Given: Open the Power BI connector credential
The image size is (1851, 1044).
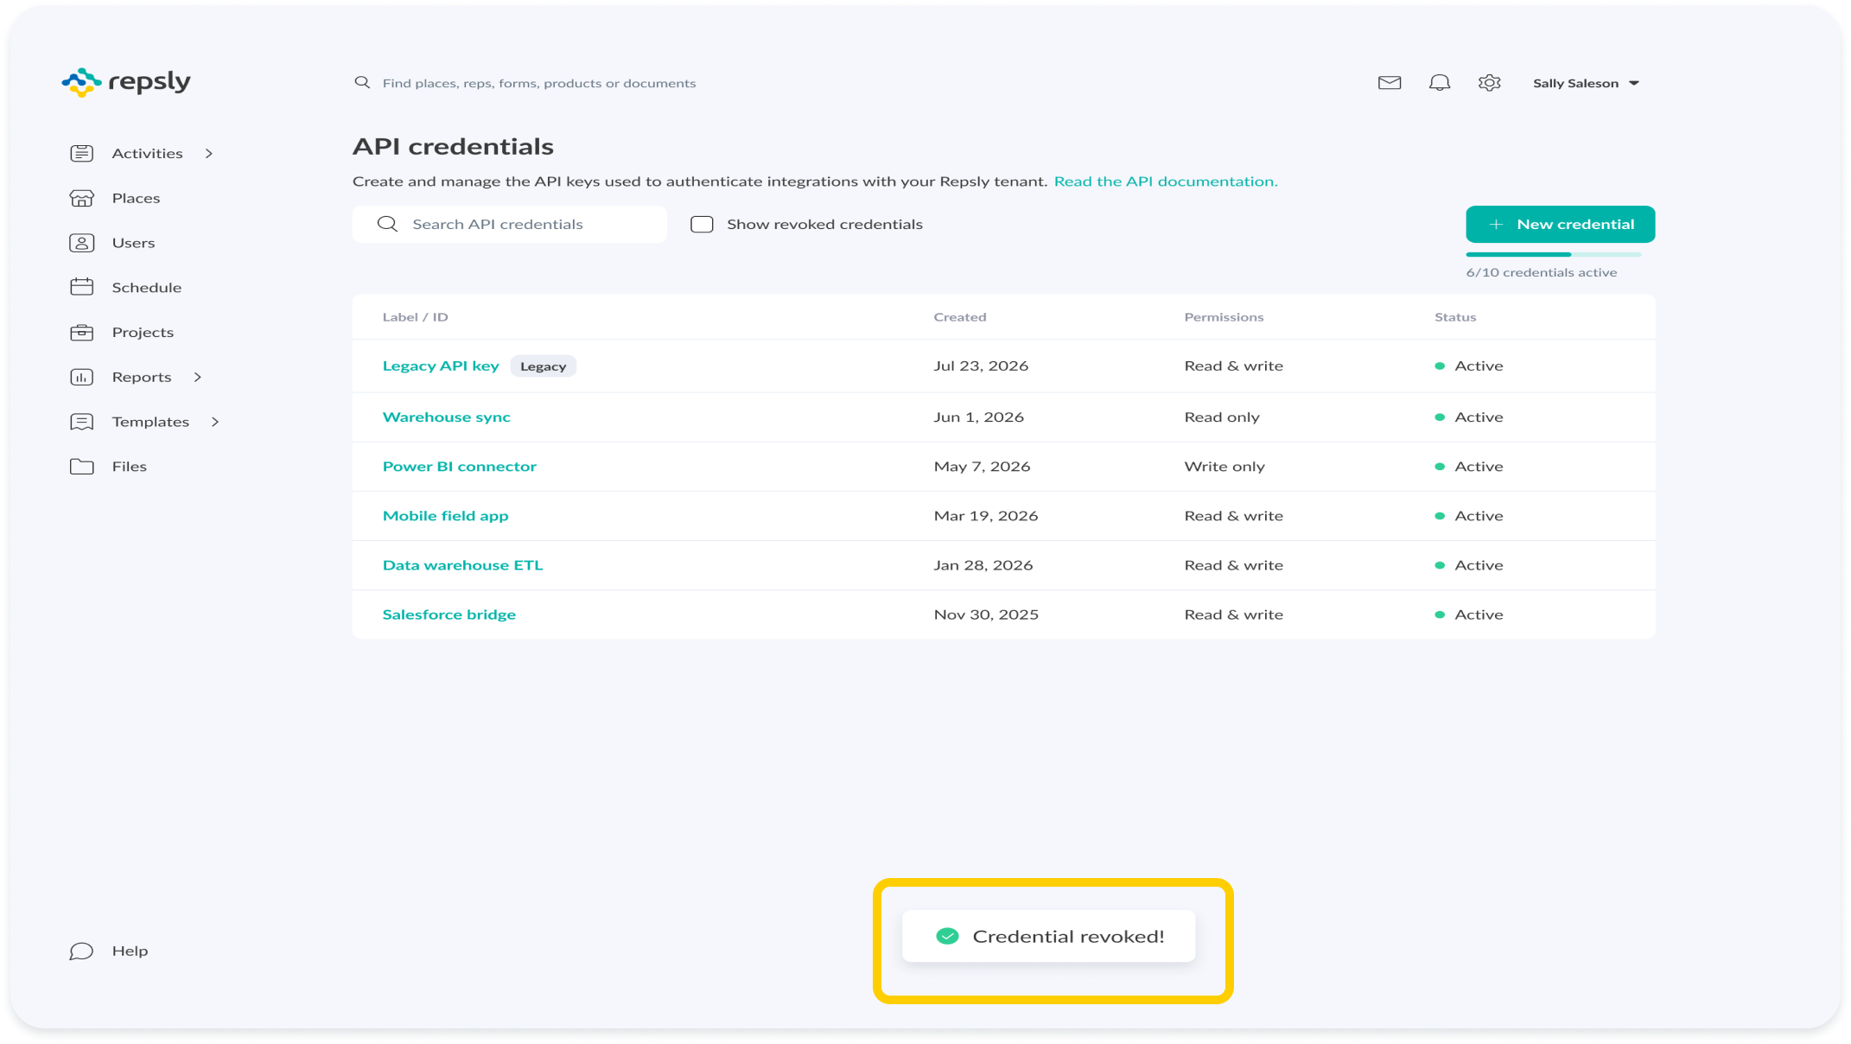Looking at the screenshot, I should coord(459,466).
